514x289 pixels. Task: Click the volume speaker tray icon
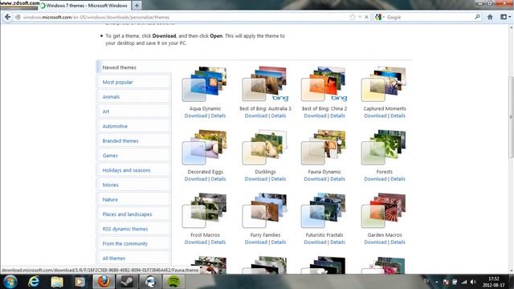473,282
